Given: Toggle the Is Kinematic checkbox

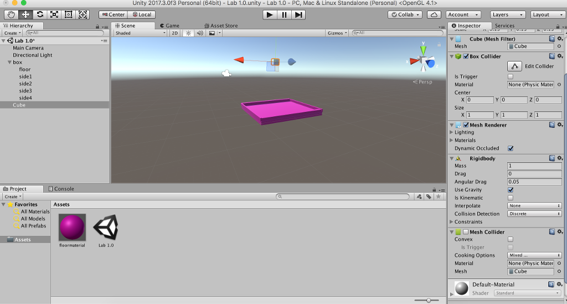Looking at the screenshot, I should (x=511, y=198).
